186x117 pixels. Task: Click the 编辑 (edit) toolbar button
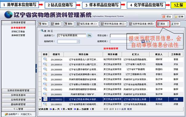(x=55, y=24)
